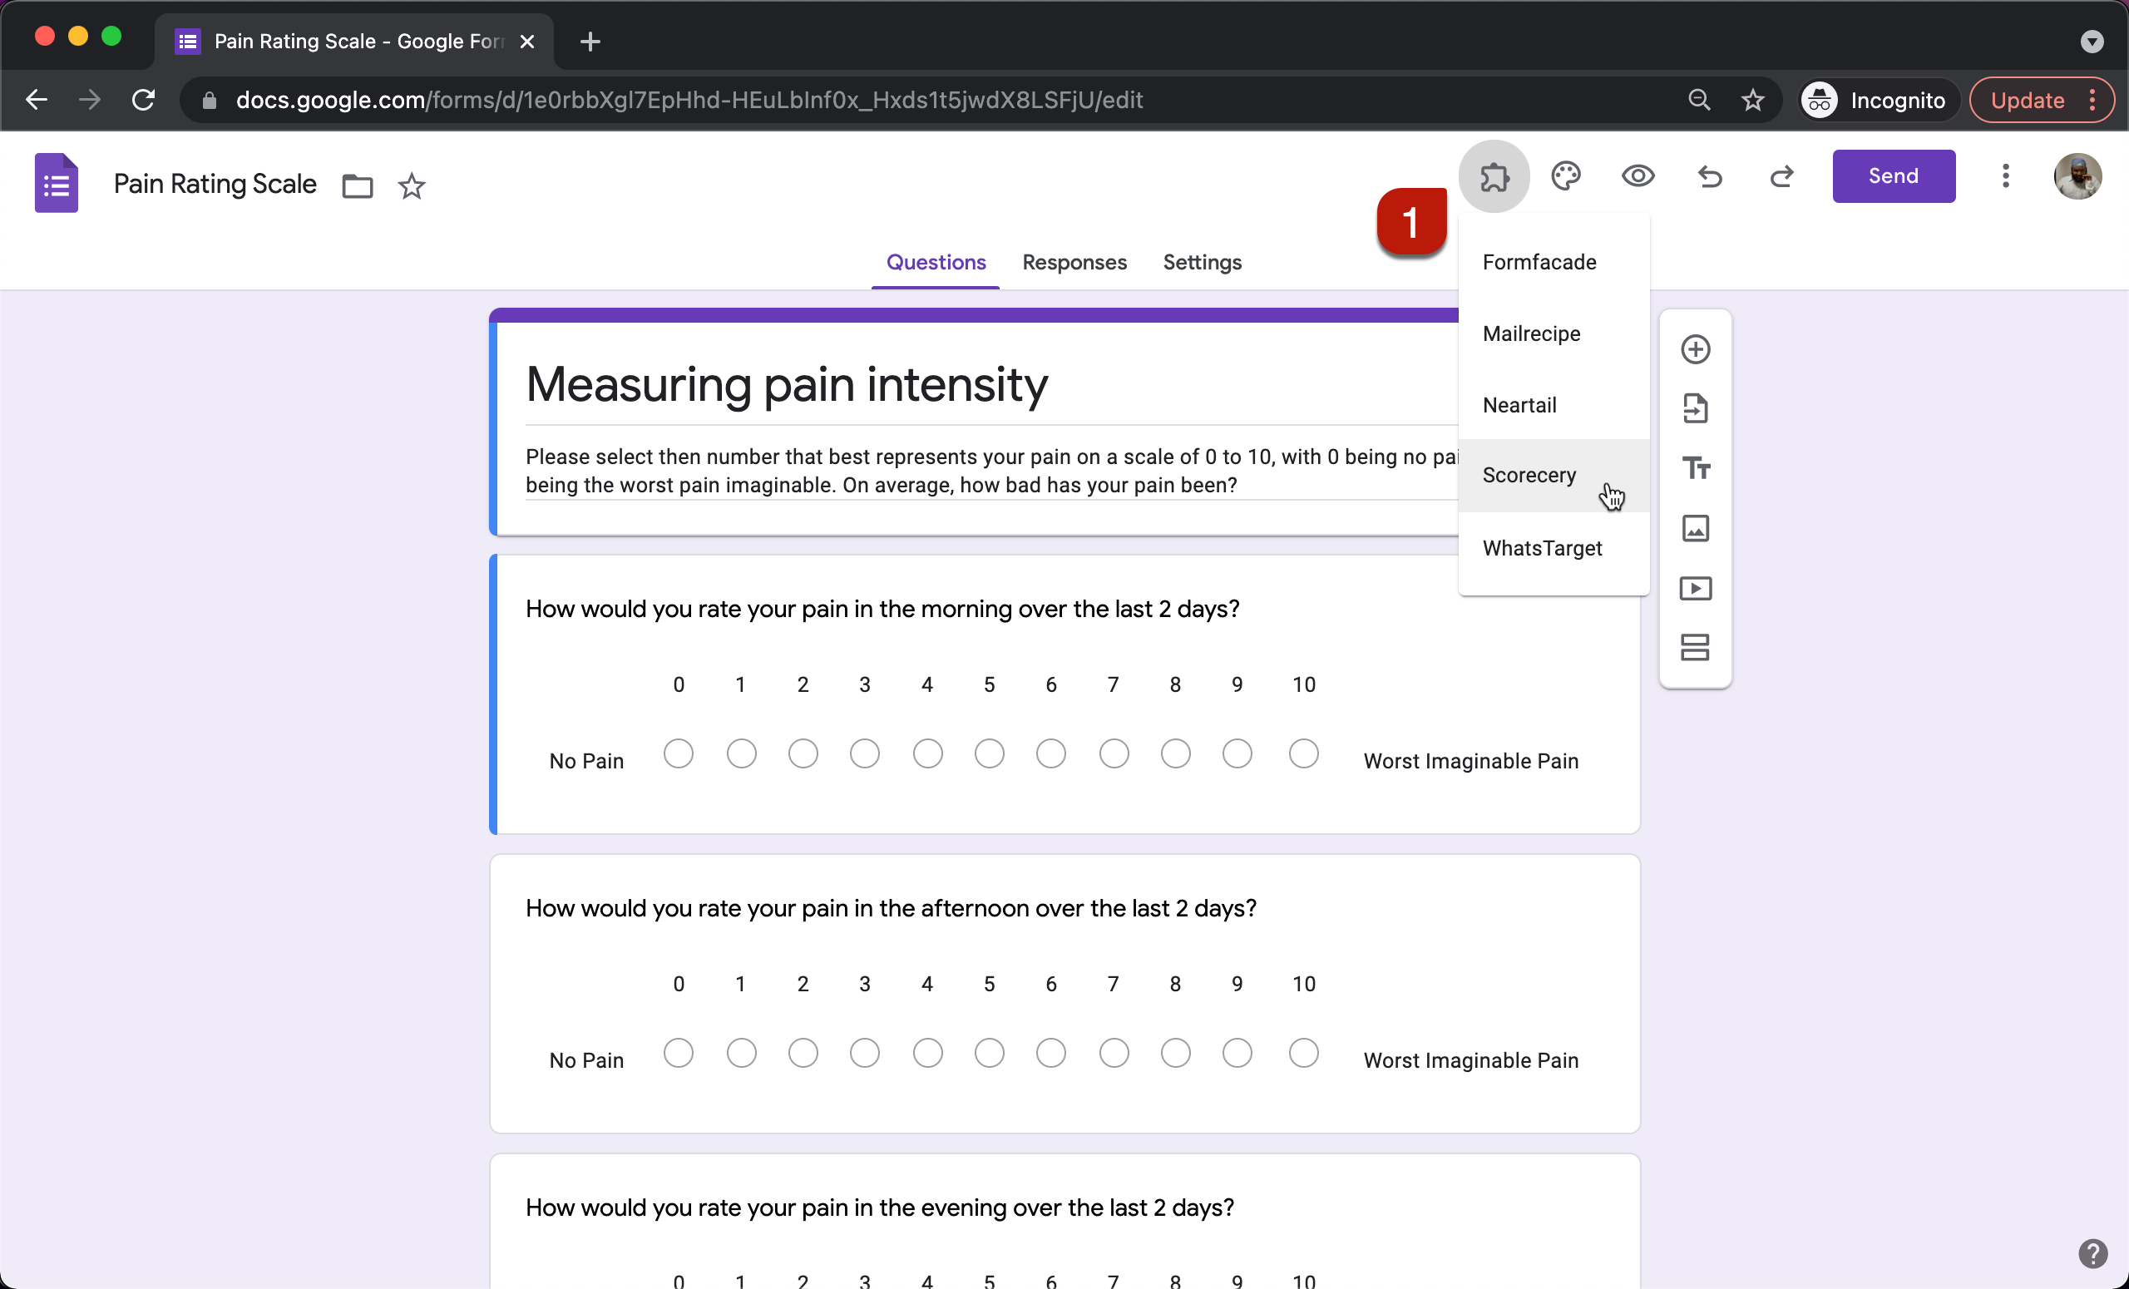
Task: Click the Send button
Action: pos(1894,175)
